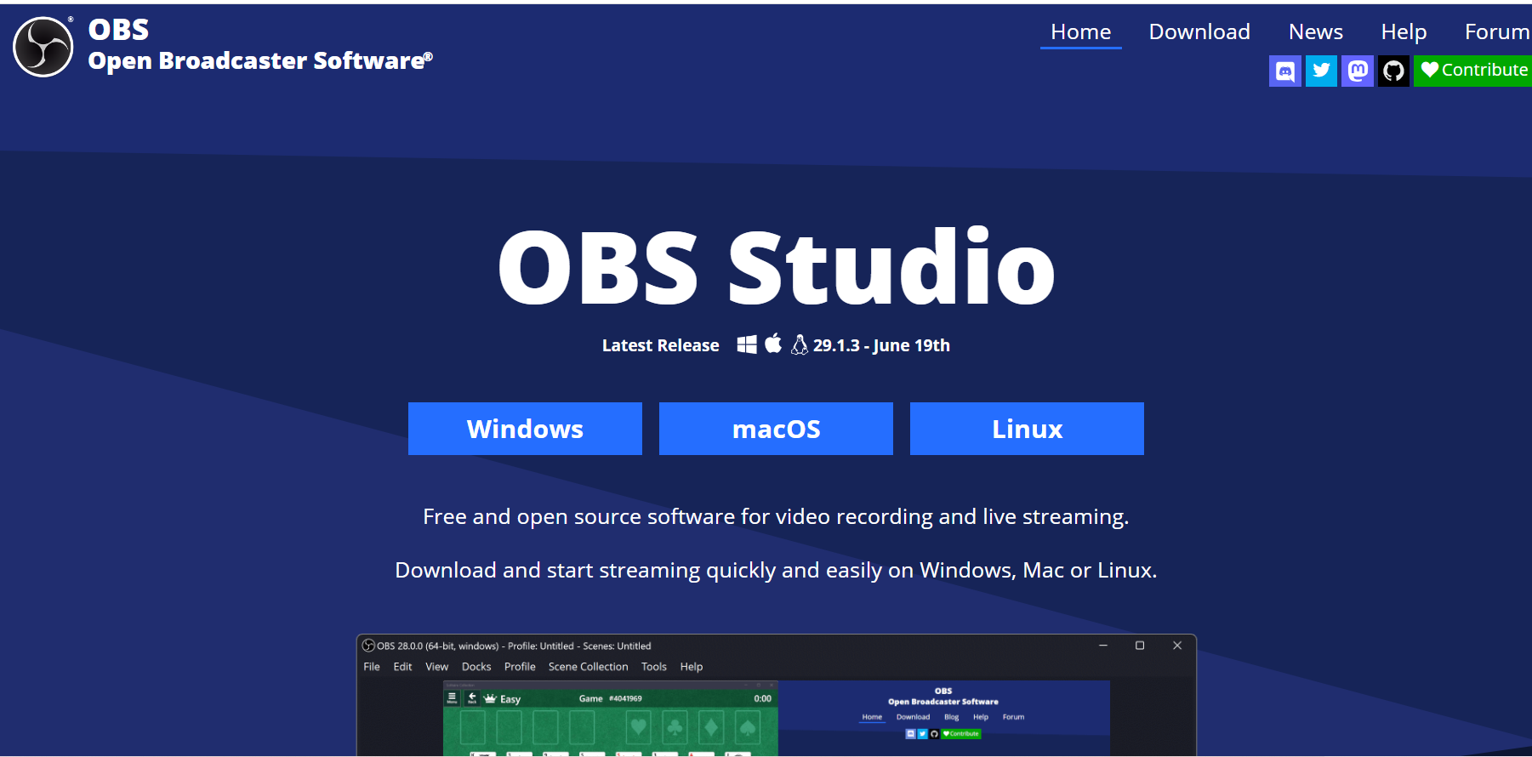Click the Windows logo beside Latest Release
This screenshot has height=757, width=1532.
(x=747, y=344)
